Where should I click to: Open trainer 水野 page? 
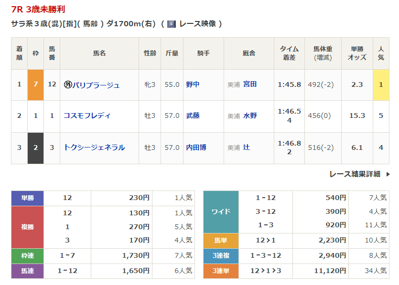249,116
